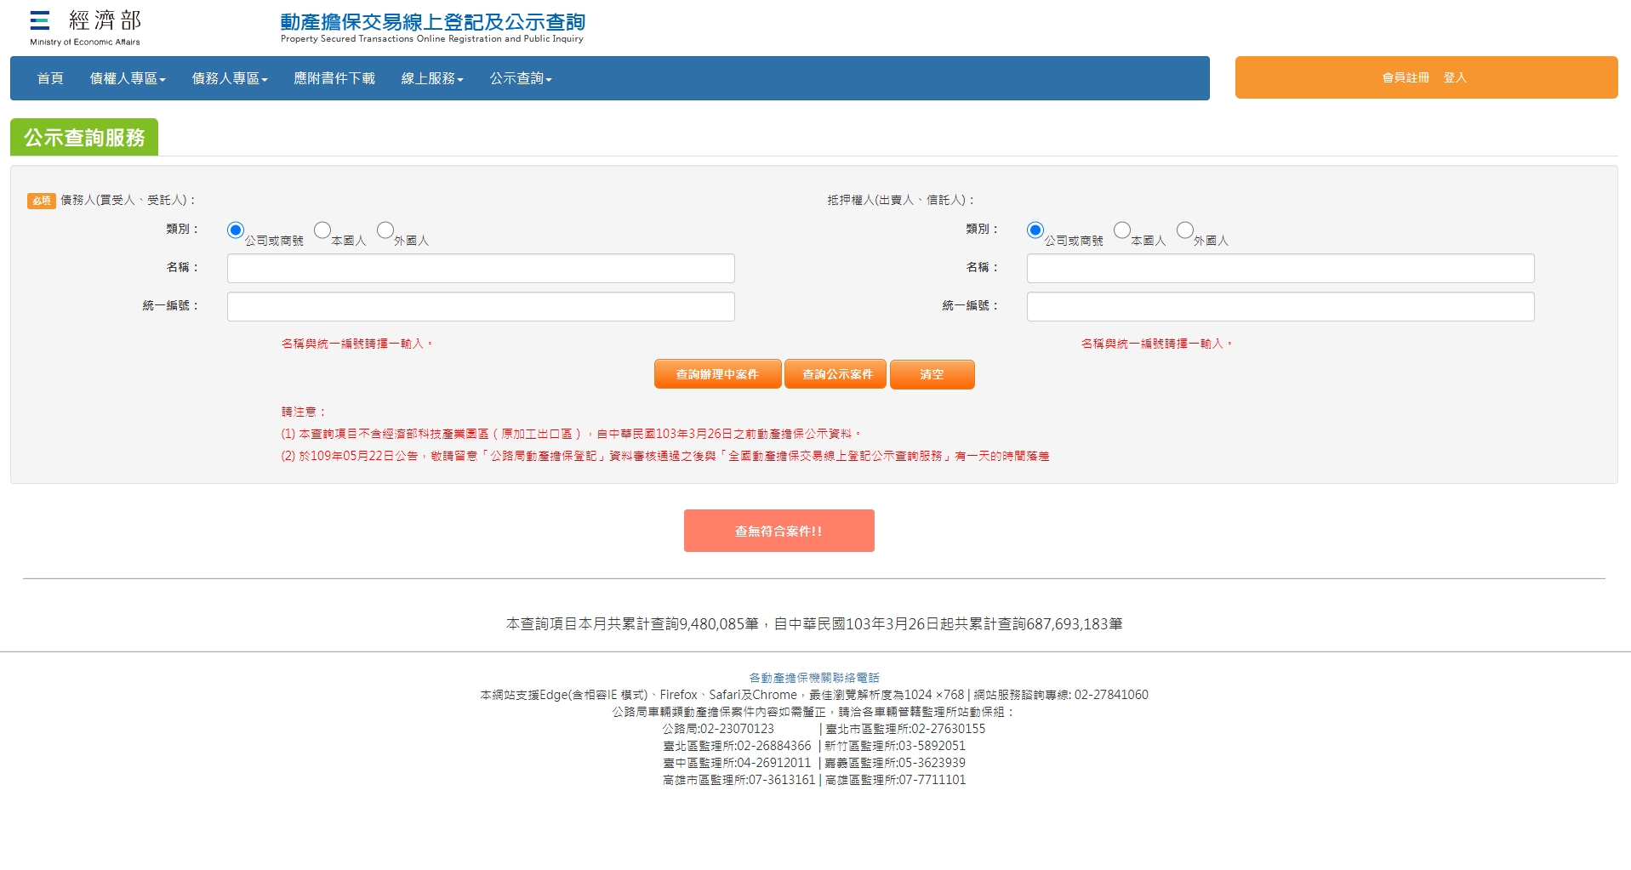Click the text 臺北市區監理所:02-27630155
The image size is (1631, 870).
[x=905, y=729]
